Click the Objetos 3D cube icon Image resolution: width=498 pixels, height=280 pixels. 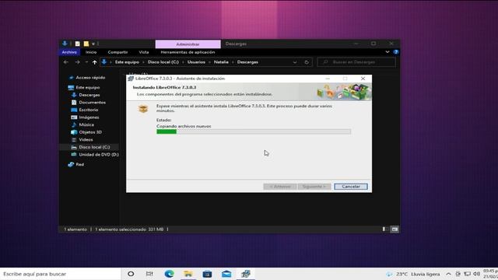tap(74, 132)
